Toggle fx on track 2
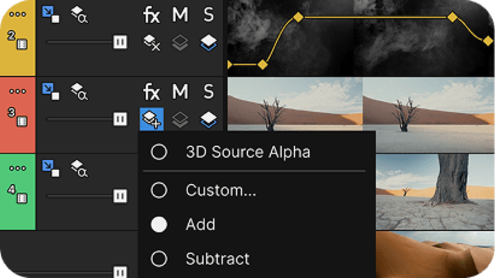495x278 pixels. point(152,15)
